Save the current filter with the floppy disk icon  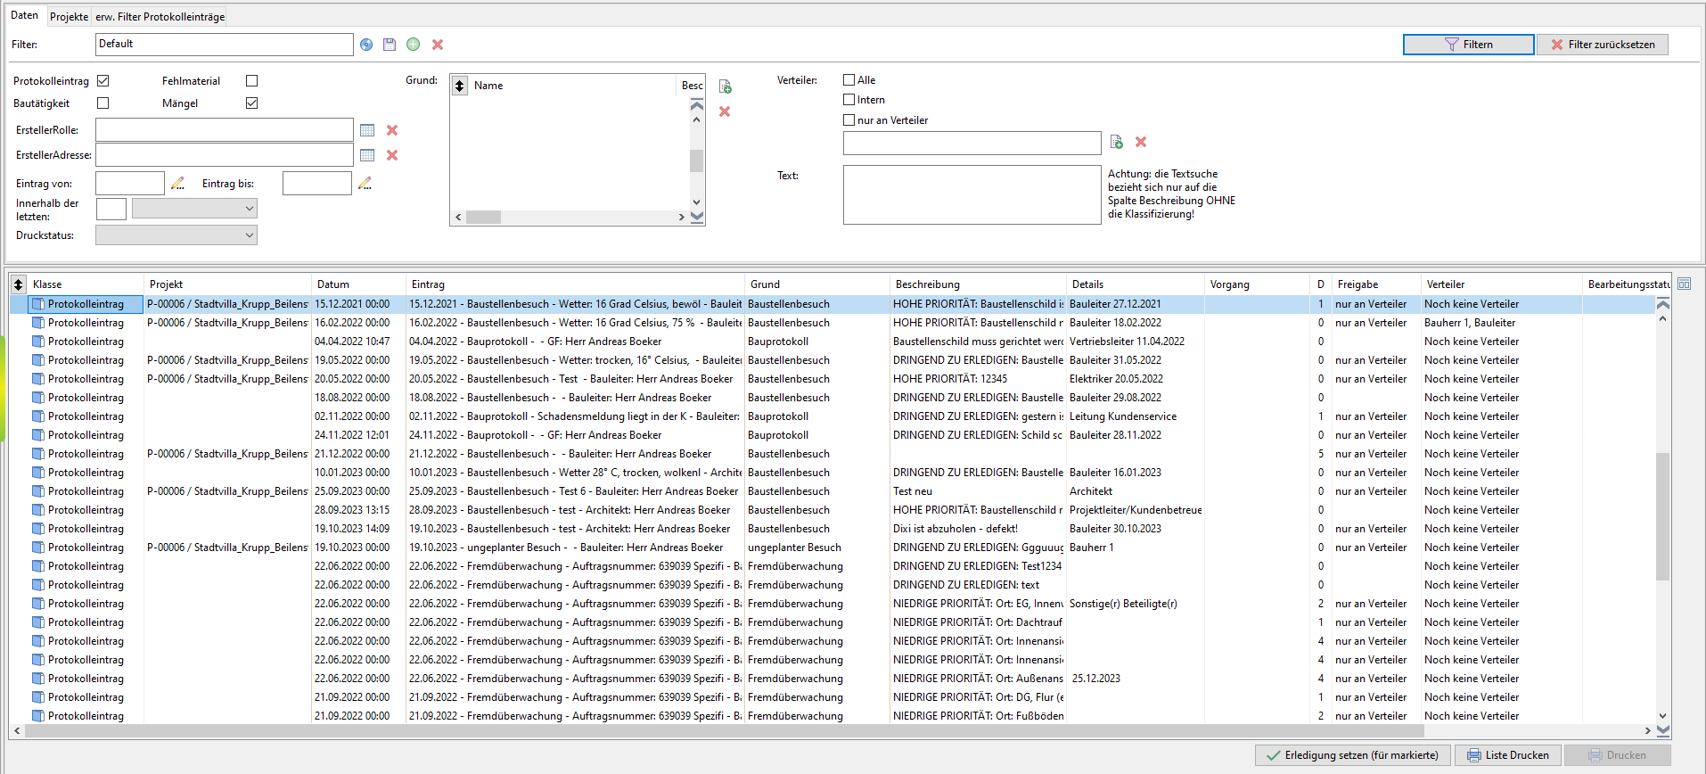coord(390,45)
